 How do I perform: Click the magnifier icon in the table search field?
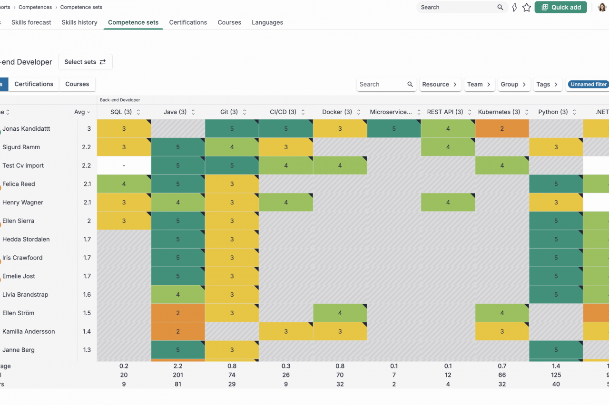pyautogui.click(x=410, y=85)
